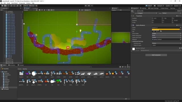Open the Sorting Layer dropdown
Screen dimensions: 182x102
point(167,43)
